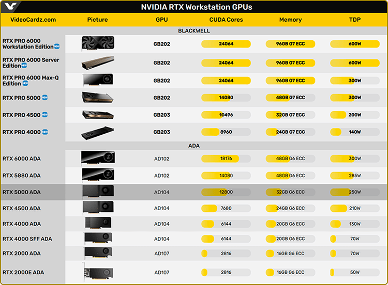The height and width of the screenshot is (285, 388).
Task: Open the RTX PRO 5000 card picture
Action: [98, 97]
